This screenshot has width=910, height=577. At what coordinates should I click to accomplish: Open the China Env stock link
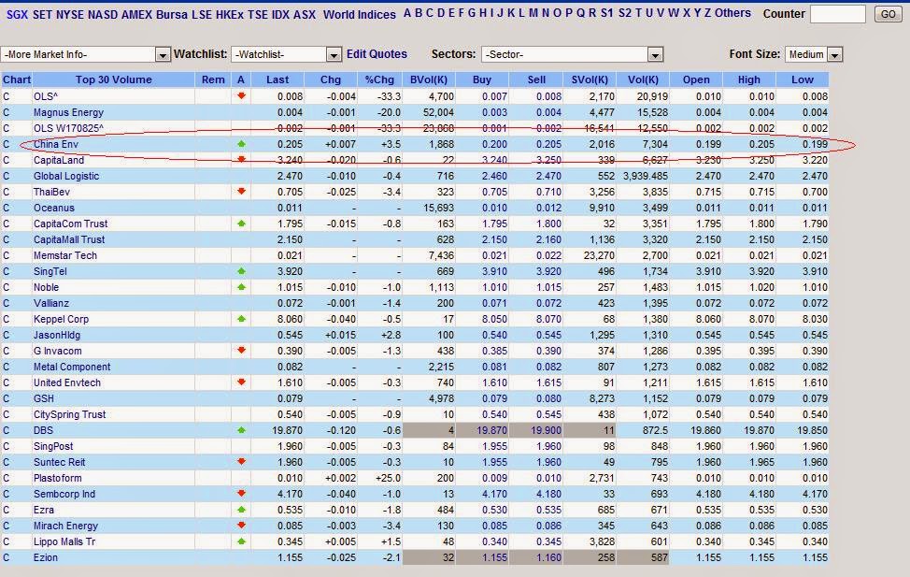point(56,144)
